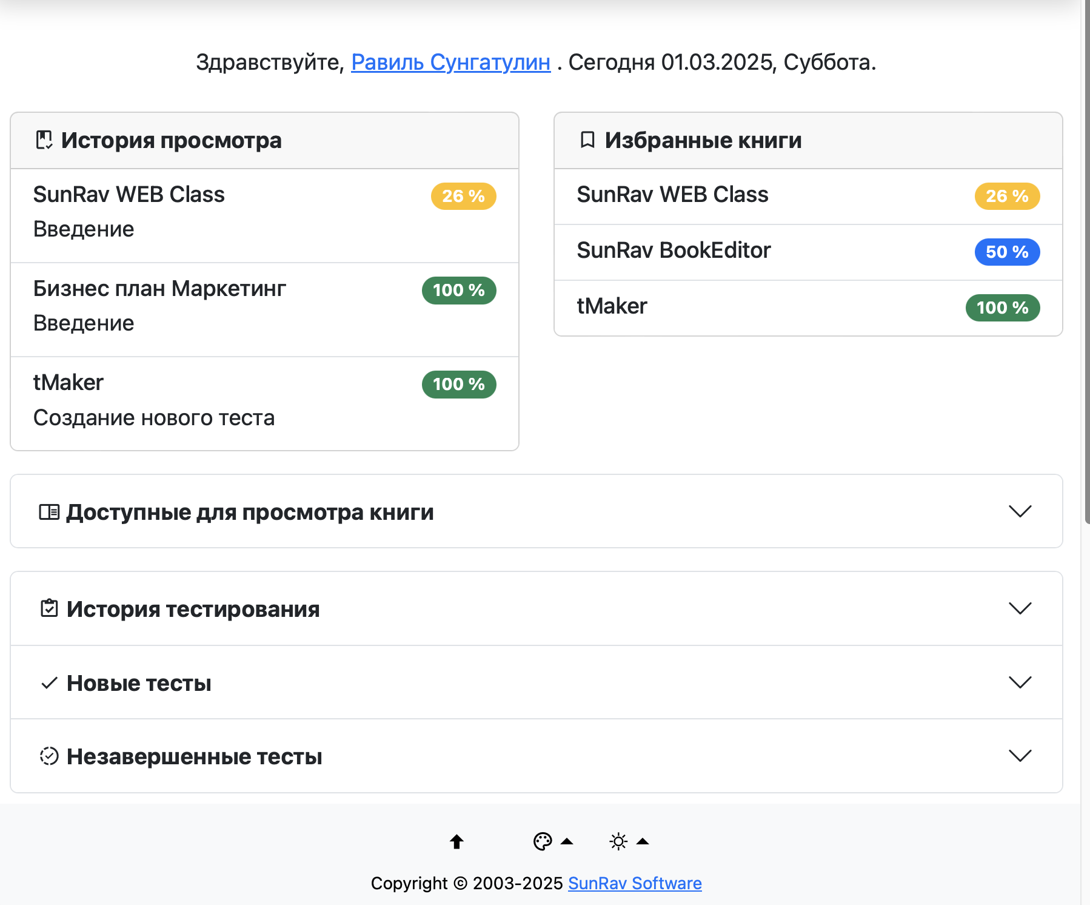This screenshot has height=905, width=1090.
Task: Open the caret dropdown next to palette icon
Action: [567, 841]
